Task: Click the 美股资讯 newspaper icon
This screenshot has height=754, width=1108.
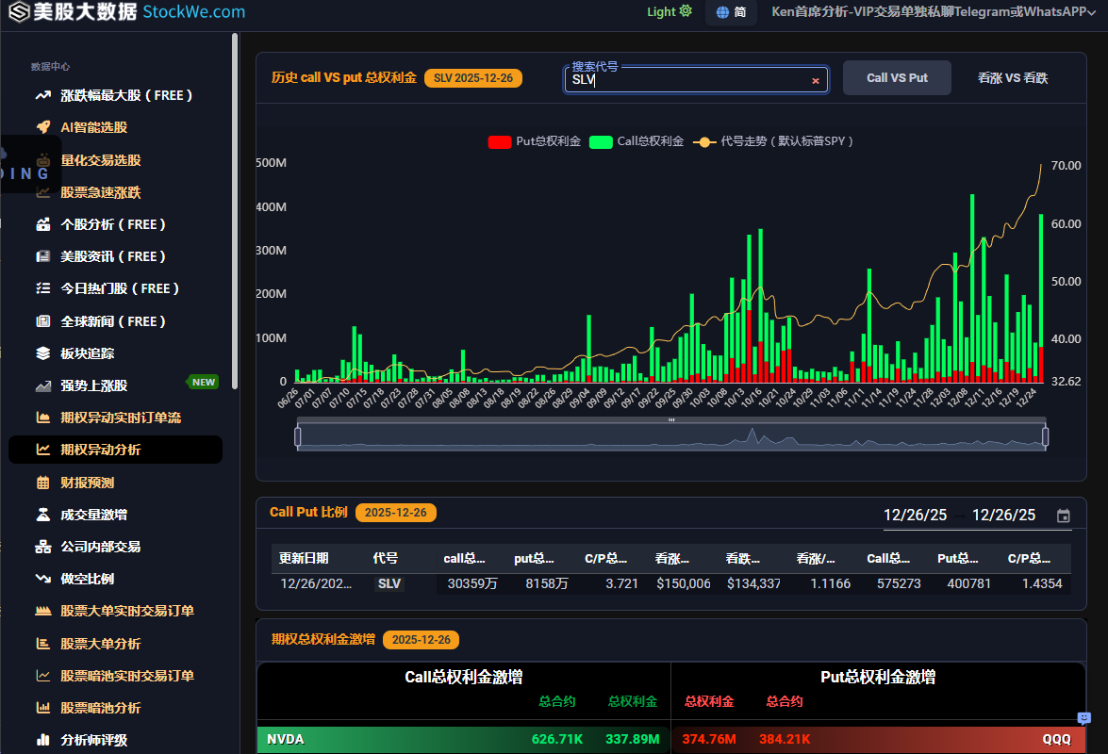Action: click(43, 256)
